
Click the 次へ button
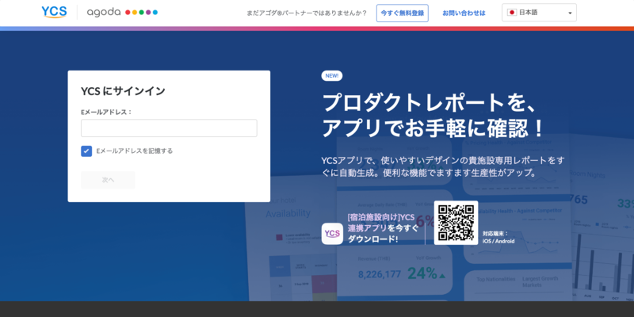[108, 180]
